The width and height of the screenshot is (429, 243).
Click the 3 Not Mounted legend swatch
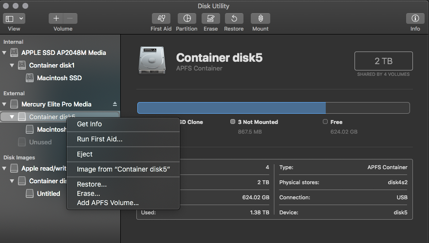233,121
